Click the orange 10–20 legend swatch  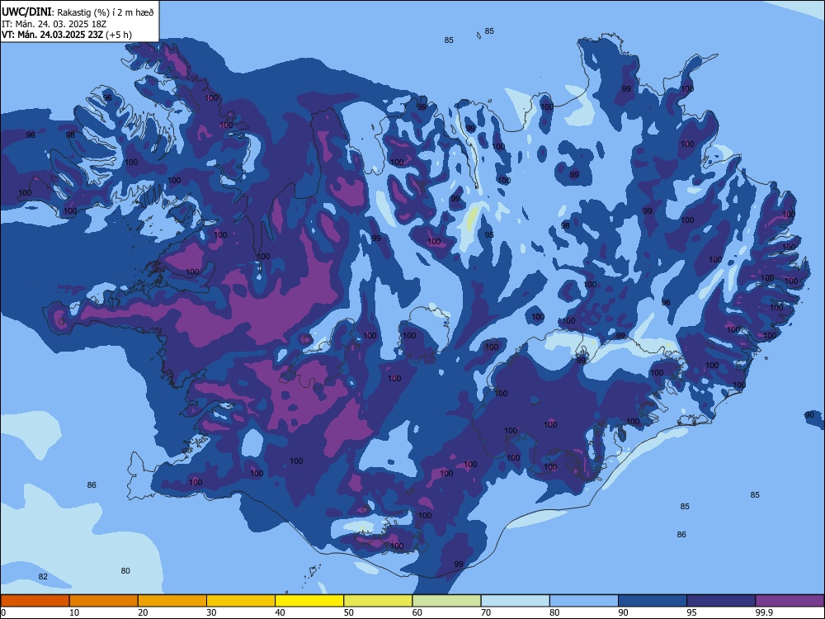click(x=104, y=601)
